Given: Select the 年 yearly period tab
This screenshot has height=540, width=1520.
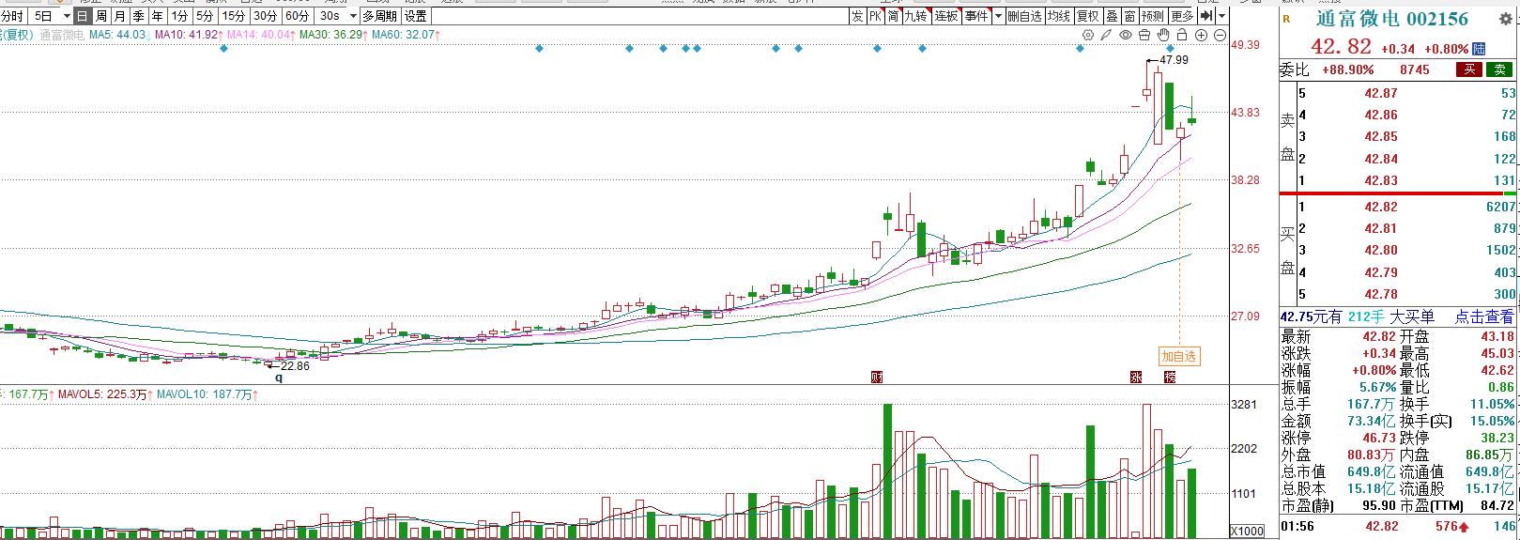Looking at the screenshot, I should [158, 16].
